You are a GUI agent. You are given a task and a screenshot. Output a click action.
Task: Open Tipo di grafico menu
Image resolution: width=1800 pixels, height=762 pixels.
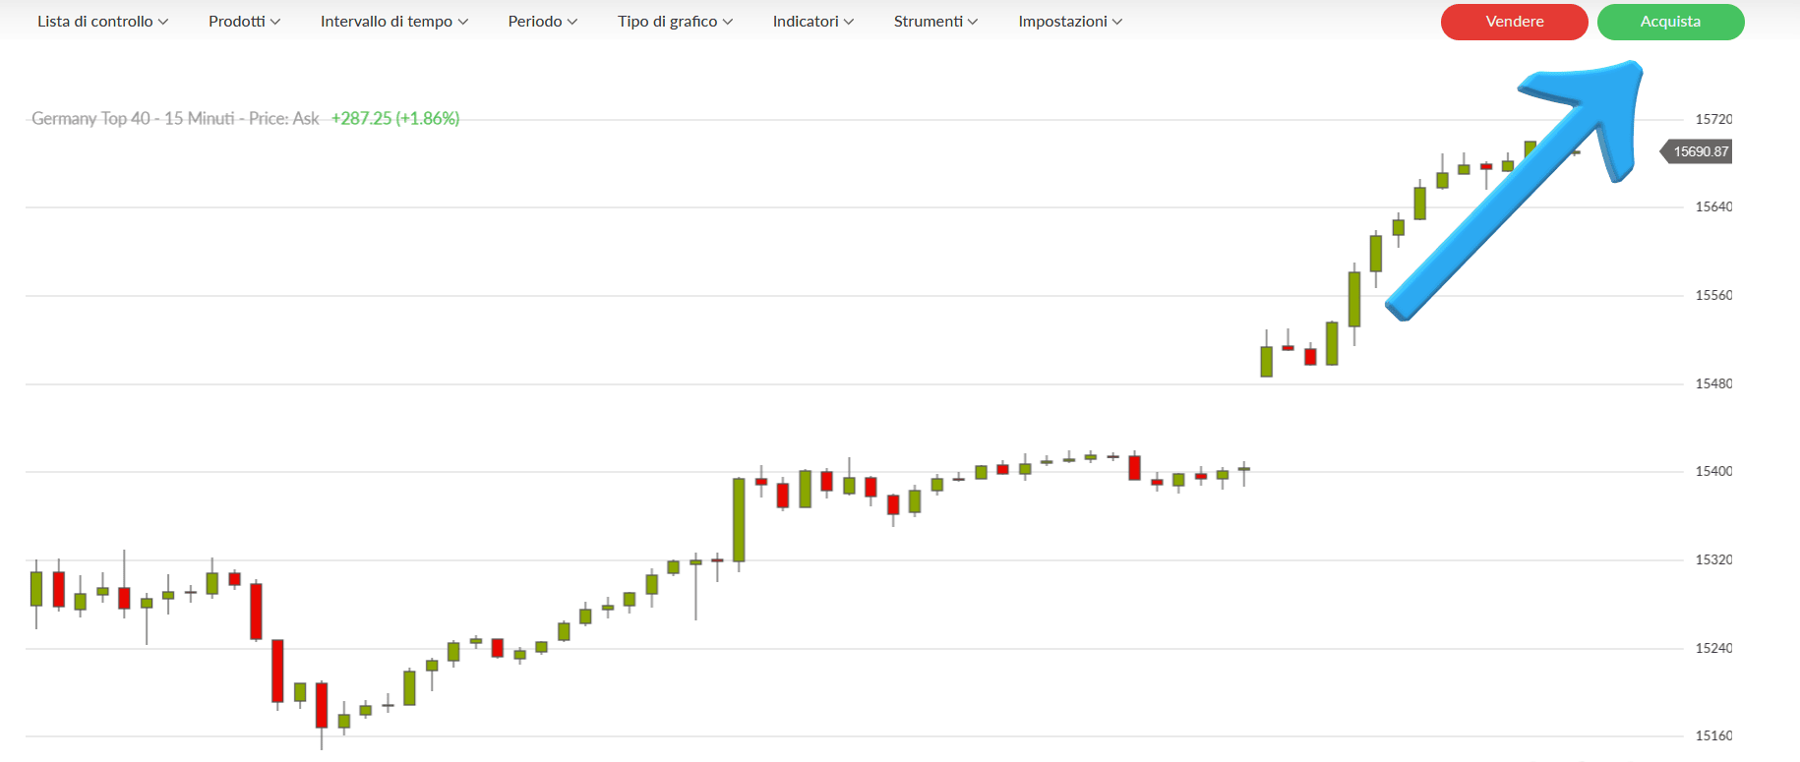click(x=675, y=22)
